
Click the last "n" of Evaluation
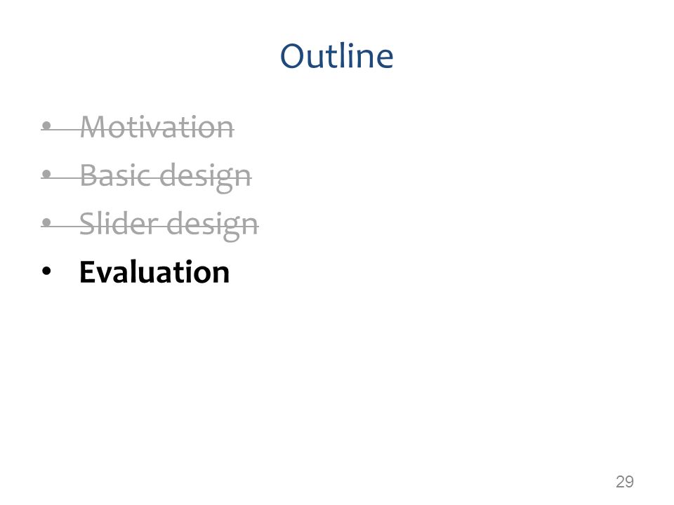220,275
